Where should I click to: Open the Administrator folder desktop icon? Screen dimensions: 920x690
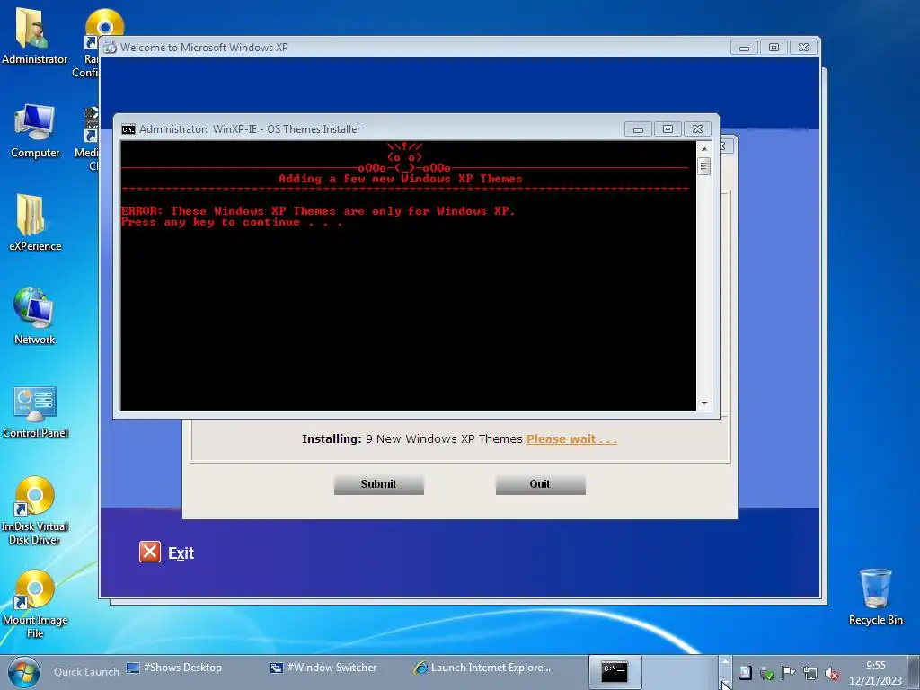click(x=34, y=35)
